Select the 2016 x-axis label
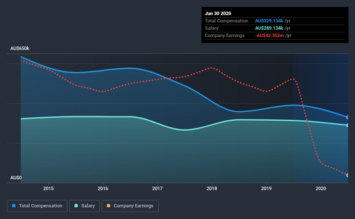This screenshot has height=219, width=355. [x=103, y=188]
